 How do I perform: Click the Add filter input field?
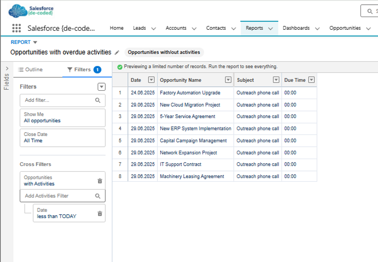pyautogui.click(x=63, y=100)
